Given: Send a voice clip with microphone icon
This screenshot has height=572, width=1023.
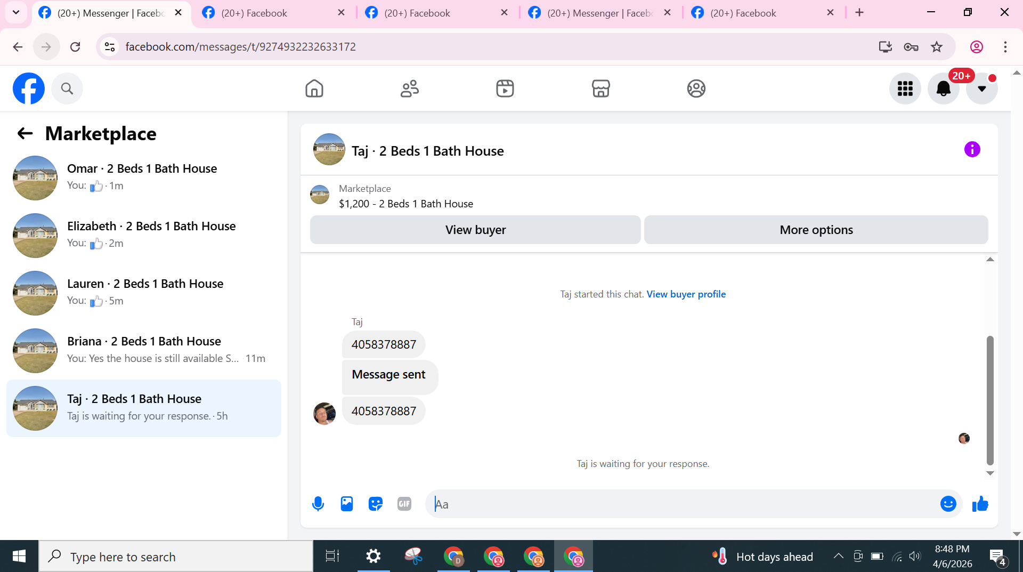Looking at the screenshot, I should pyautogui.click(x=318, y=504).
